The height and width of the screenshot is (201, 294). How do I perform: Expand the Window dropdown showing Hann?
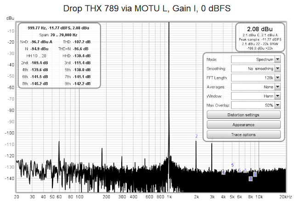(256, 96)
